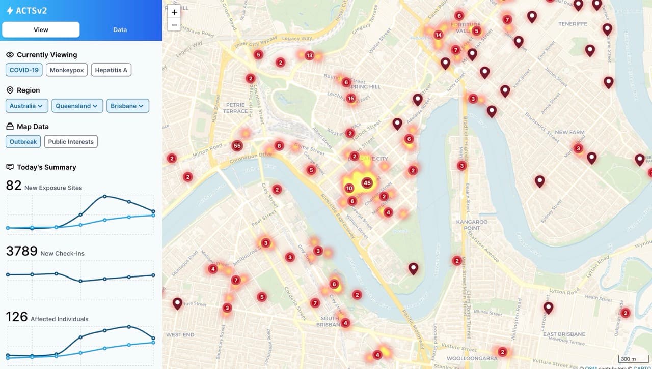The image size is (652, 369).
Task: Show Public Interests map data
Action: tap(71, 142)
